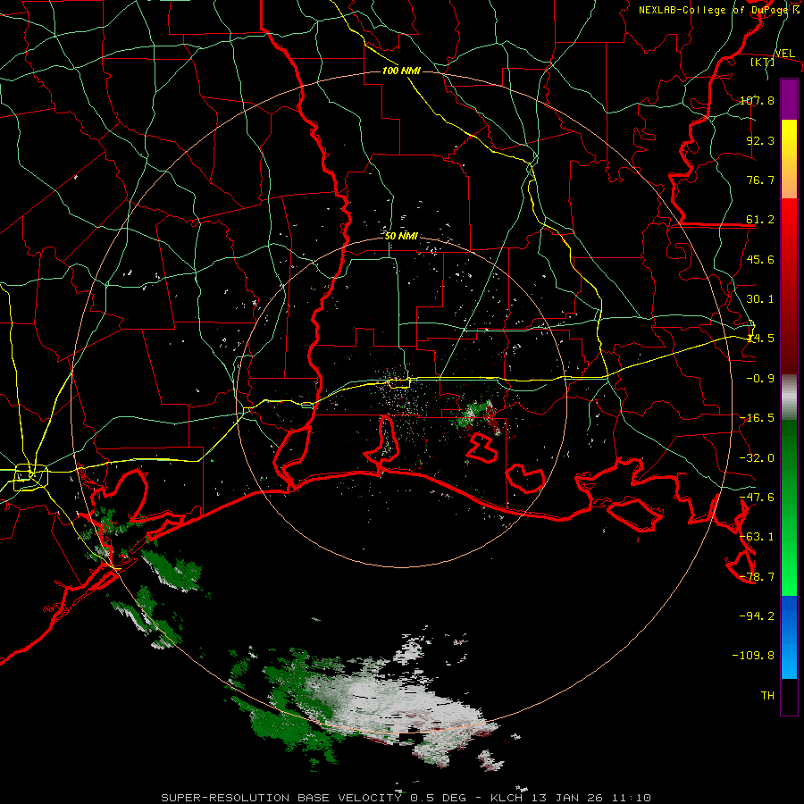This screenshot has width=804, height=804.
Task: Pick the purple segment of the color bar
Action: 789,99
